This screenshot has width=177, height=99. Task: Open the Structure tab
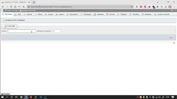7,14
